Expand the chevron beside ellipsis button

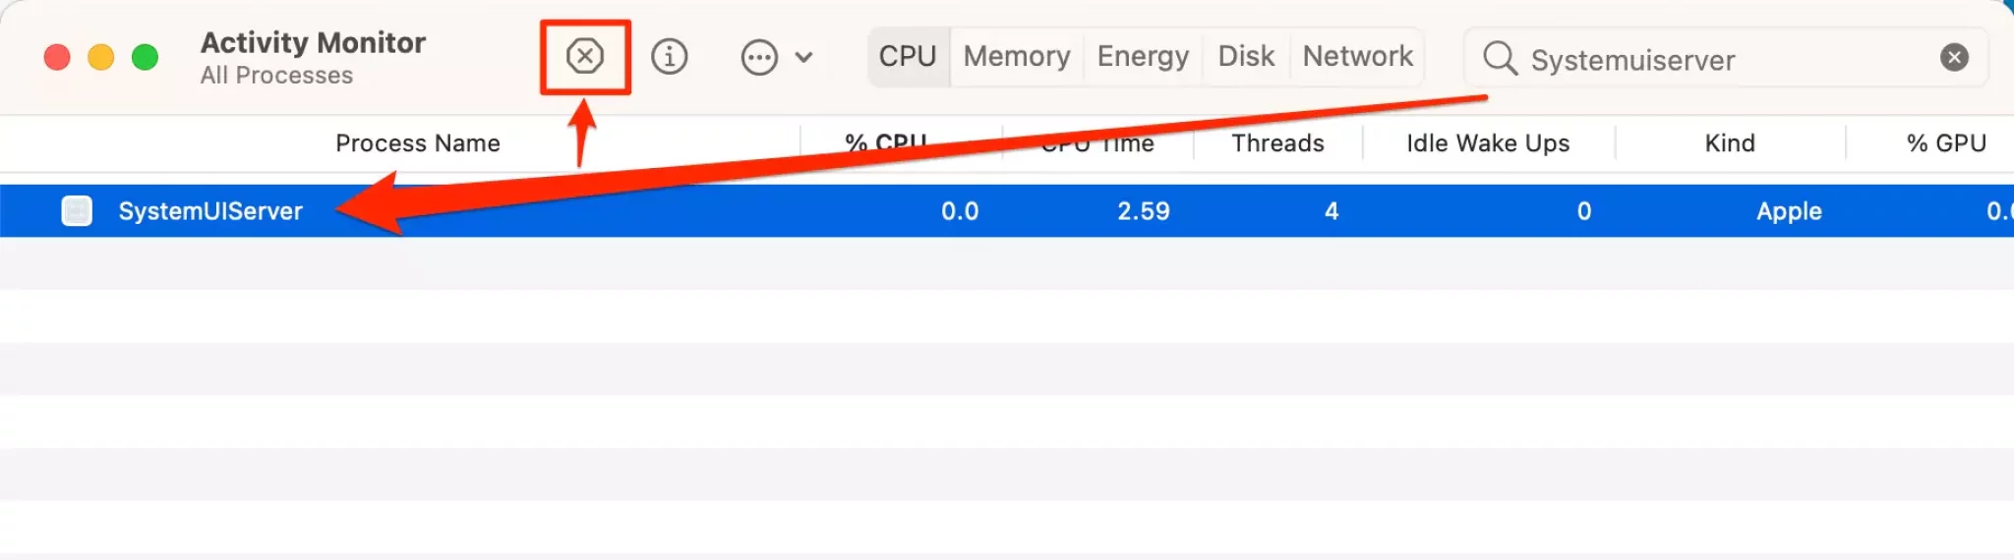point(803,57)
